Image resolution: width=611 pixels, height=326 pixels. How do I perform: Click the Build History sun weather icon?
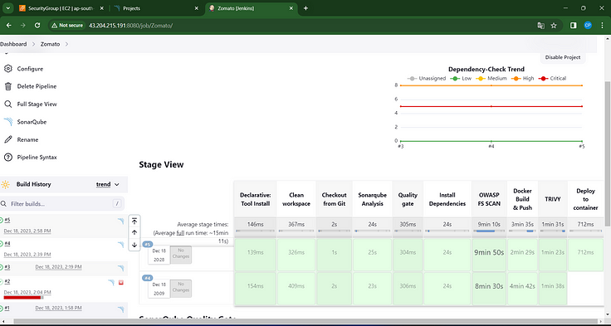[5, 184]
